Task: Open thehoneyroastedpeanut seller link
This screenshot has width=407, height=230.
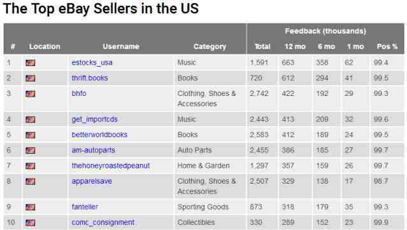Action: pos(111,166)
